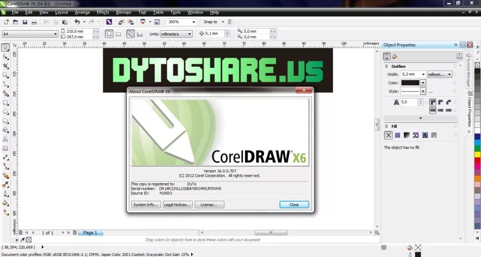Image resolution: width=481 pixels, height=257 pixels.
Task: Print the document
Action: (x=34, y=22)
